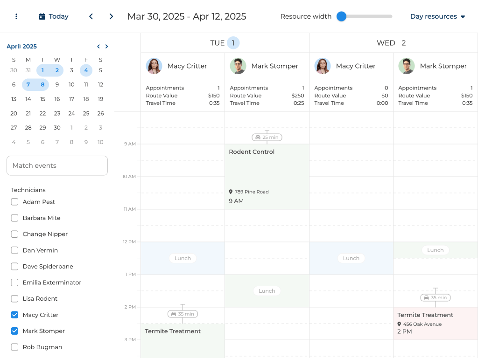Go to next date range arrow
The height and width of the screenshot is (358, 478).
click(111, 16)
